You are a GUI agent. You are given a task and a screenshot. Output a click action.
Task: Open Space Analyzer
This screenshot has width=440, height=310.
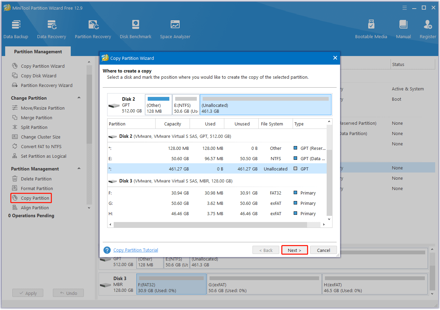[175, 30]
